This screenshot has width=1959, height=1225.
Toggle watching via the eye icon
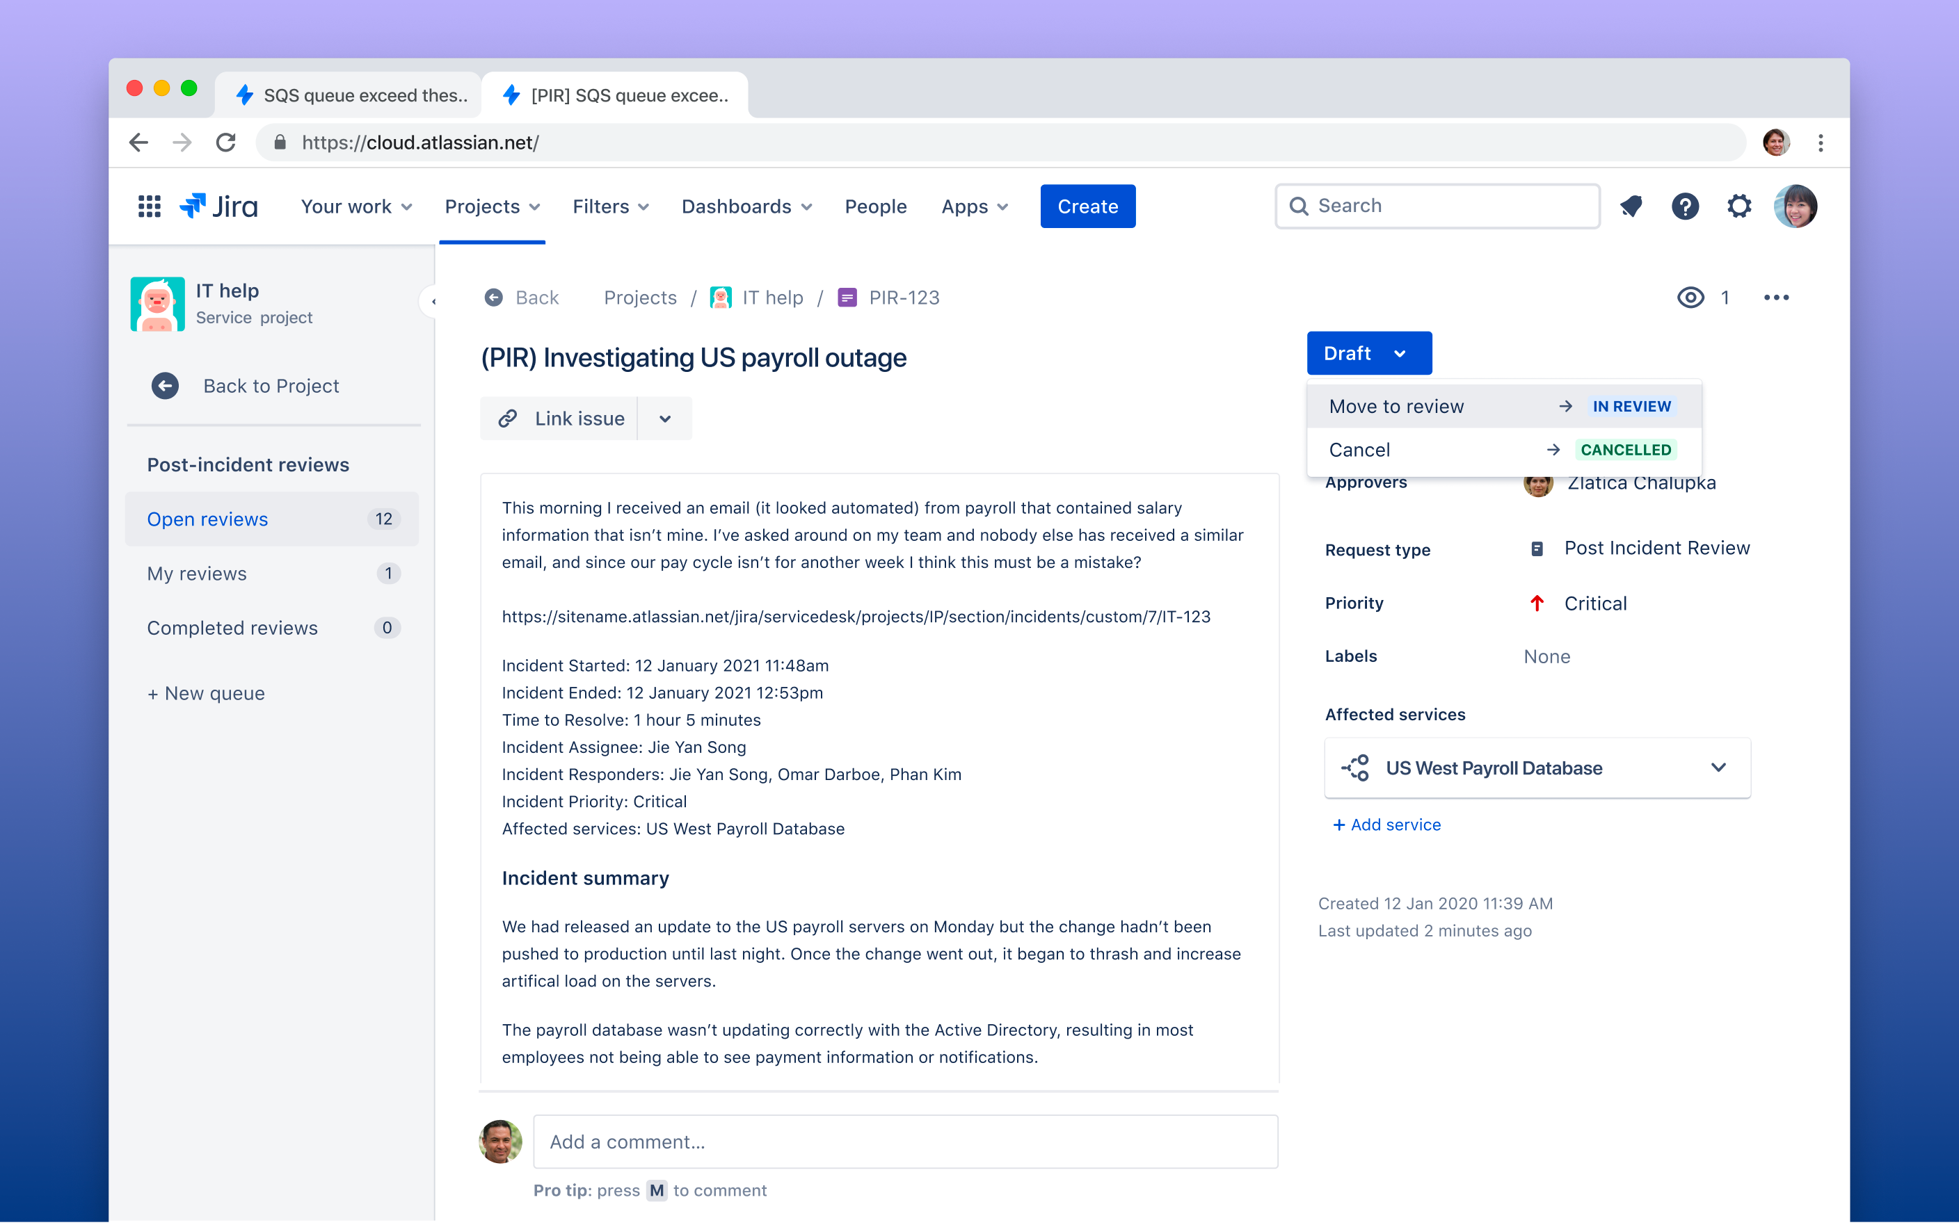pos(1690,298)
